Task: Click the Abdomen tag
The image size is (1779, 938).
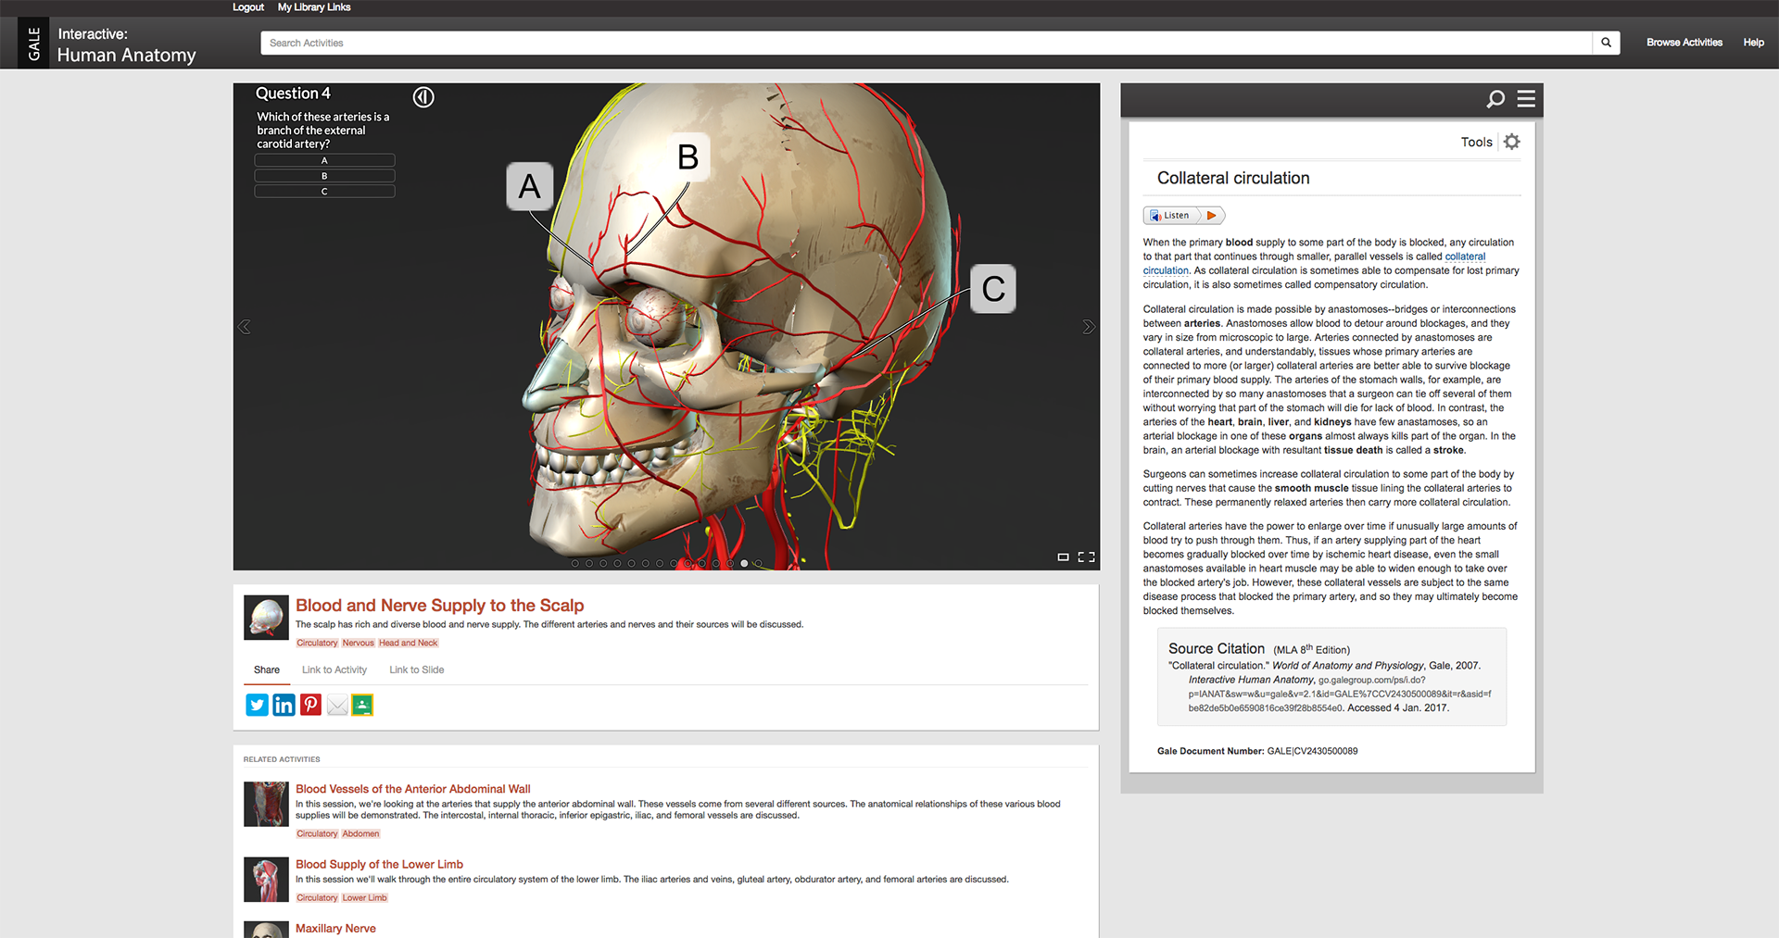Action: pyautogui.click(x=360, y=833)
